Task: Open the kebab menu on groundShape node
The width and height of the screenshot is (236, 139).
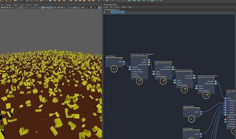Action: 121,59
